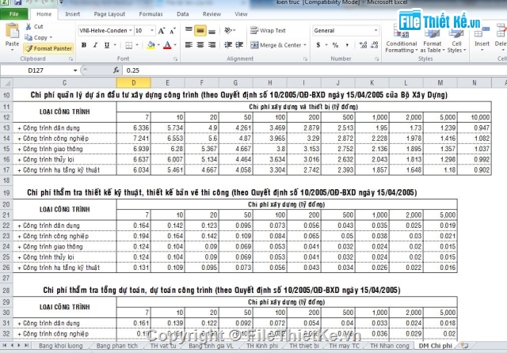Click the Select All corner button

point(6,83)
